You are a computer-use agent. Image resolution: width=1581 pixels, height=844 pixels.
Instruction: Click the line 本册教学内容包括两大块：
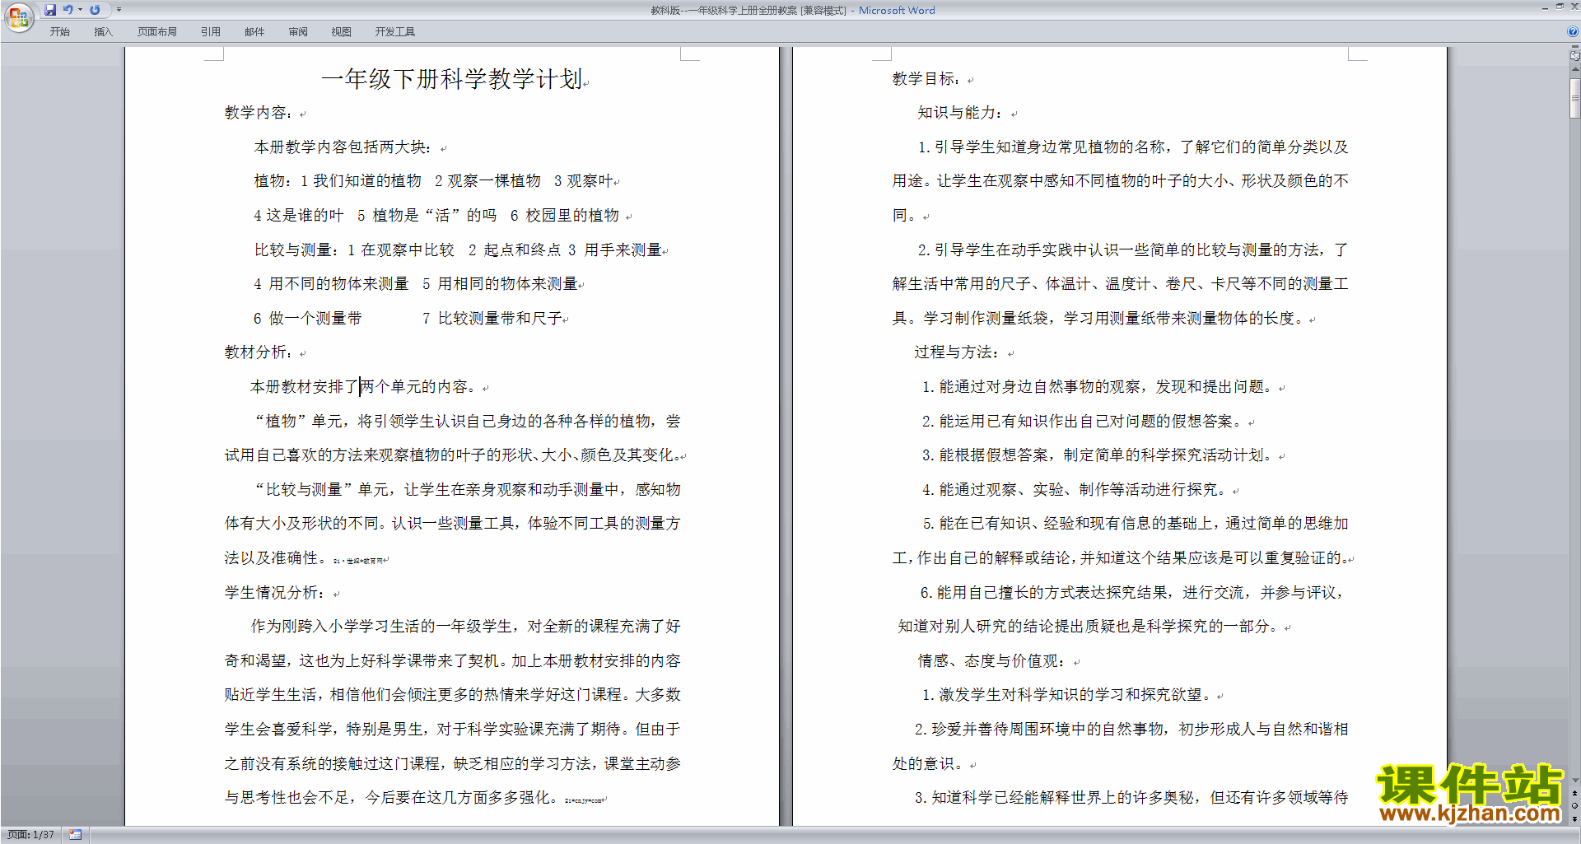[x=343, y=147]
